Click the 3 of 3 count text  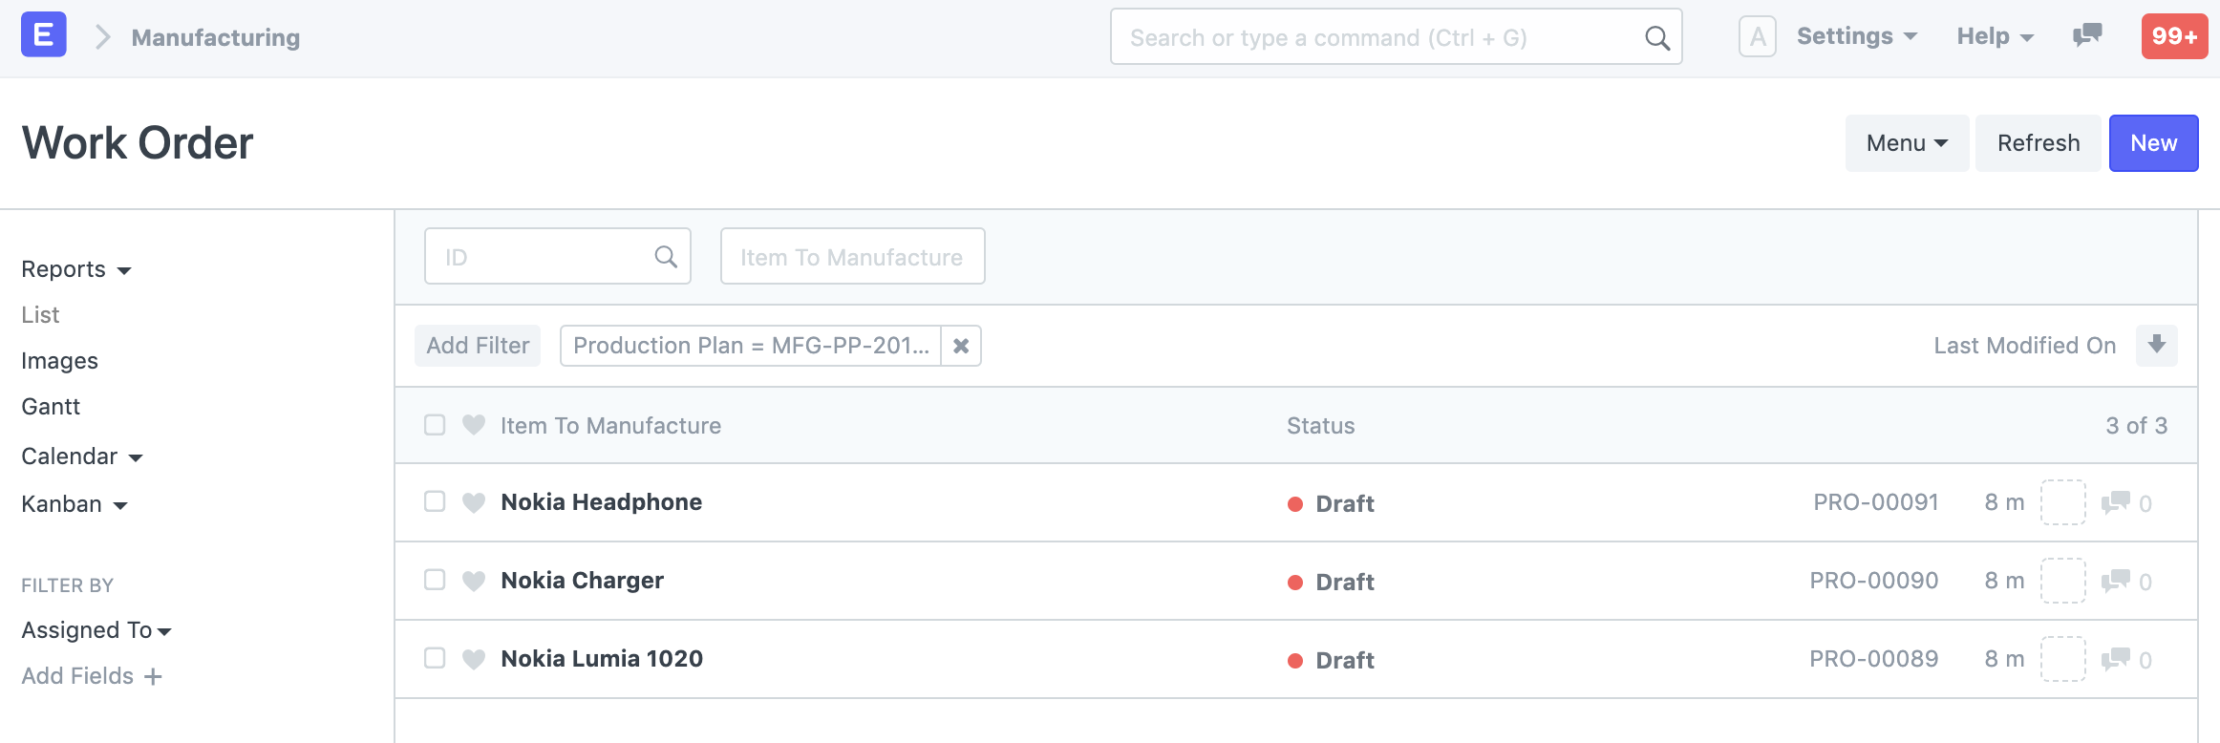tap(2136, 426)
